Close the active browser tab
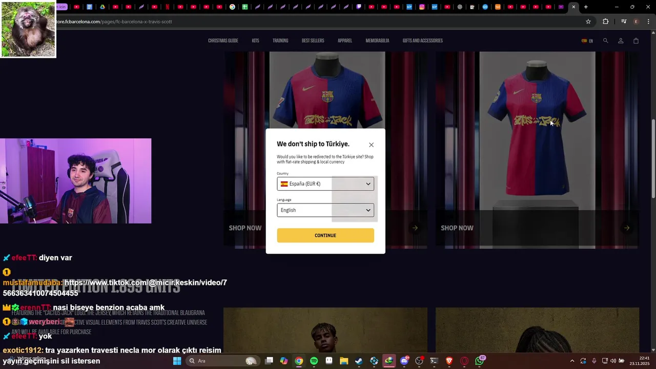Image resolution: width=656 pixels, height=369 pixels. (x=573, y=7)
